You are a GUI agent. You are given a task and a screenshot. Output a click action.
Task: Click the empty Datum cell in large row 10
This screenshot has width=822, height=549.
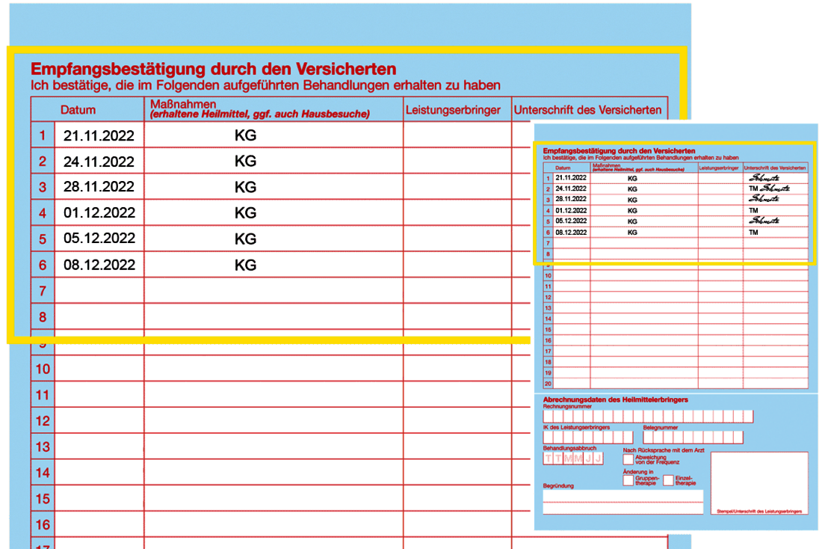pos(99,369)
